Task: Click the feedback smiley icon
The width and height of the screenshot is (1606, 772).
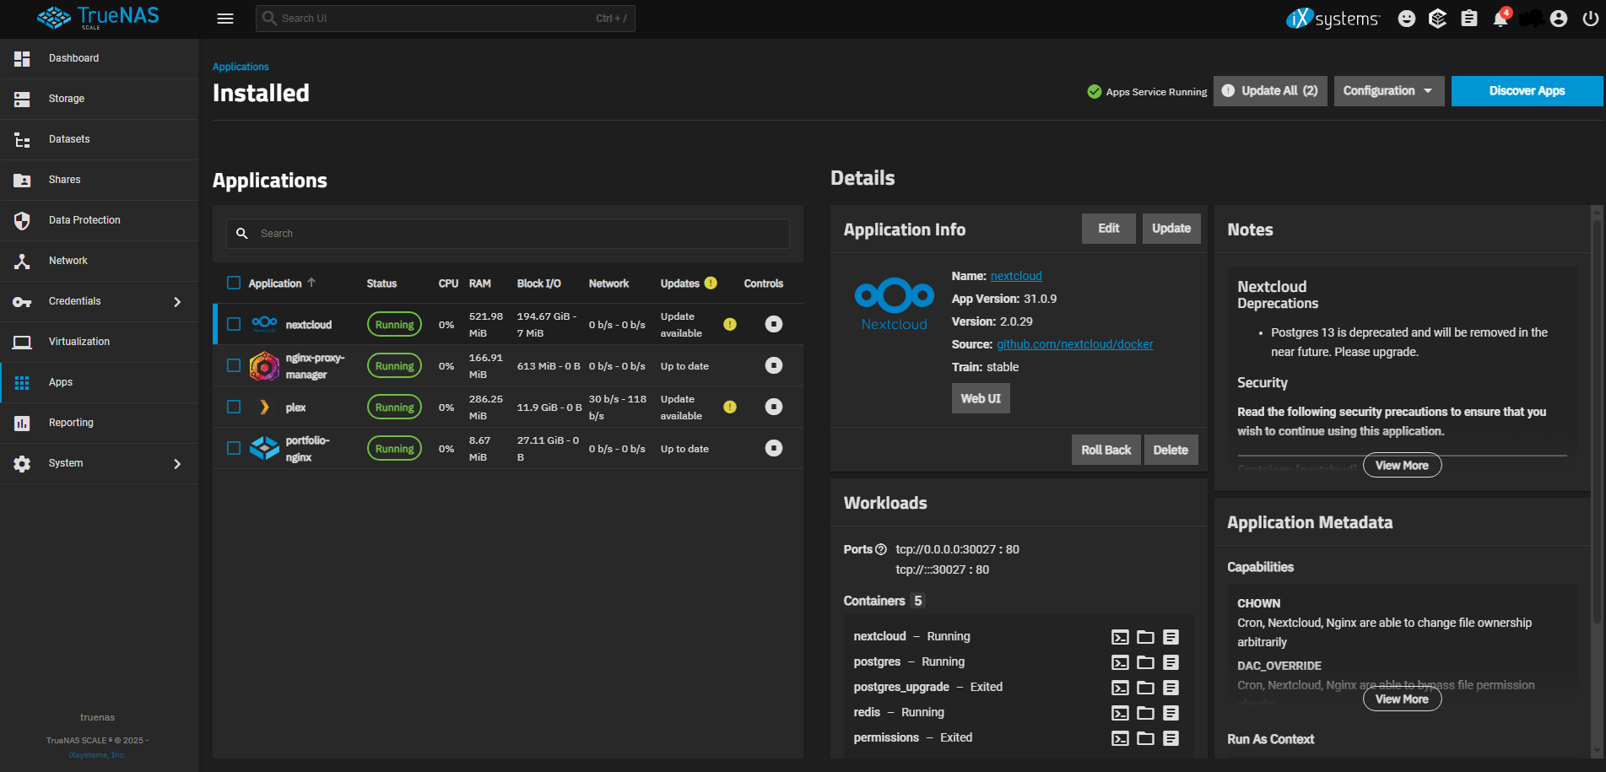Action: [x=1406, y=18]
